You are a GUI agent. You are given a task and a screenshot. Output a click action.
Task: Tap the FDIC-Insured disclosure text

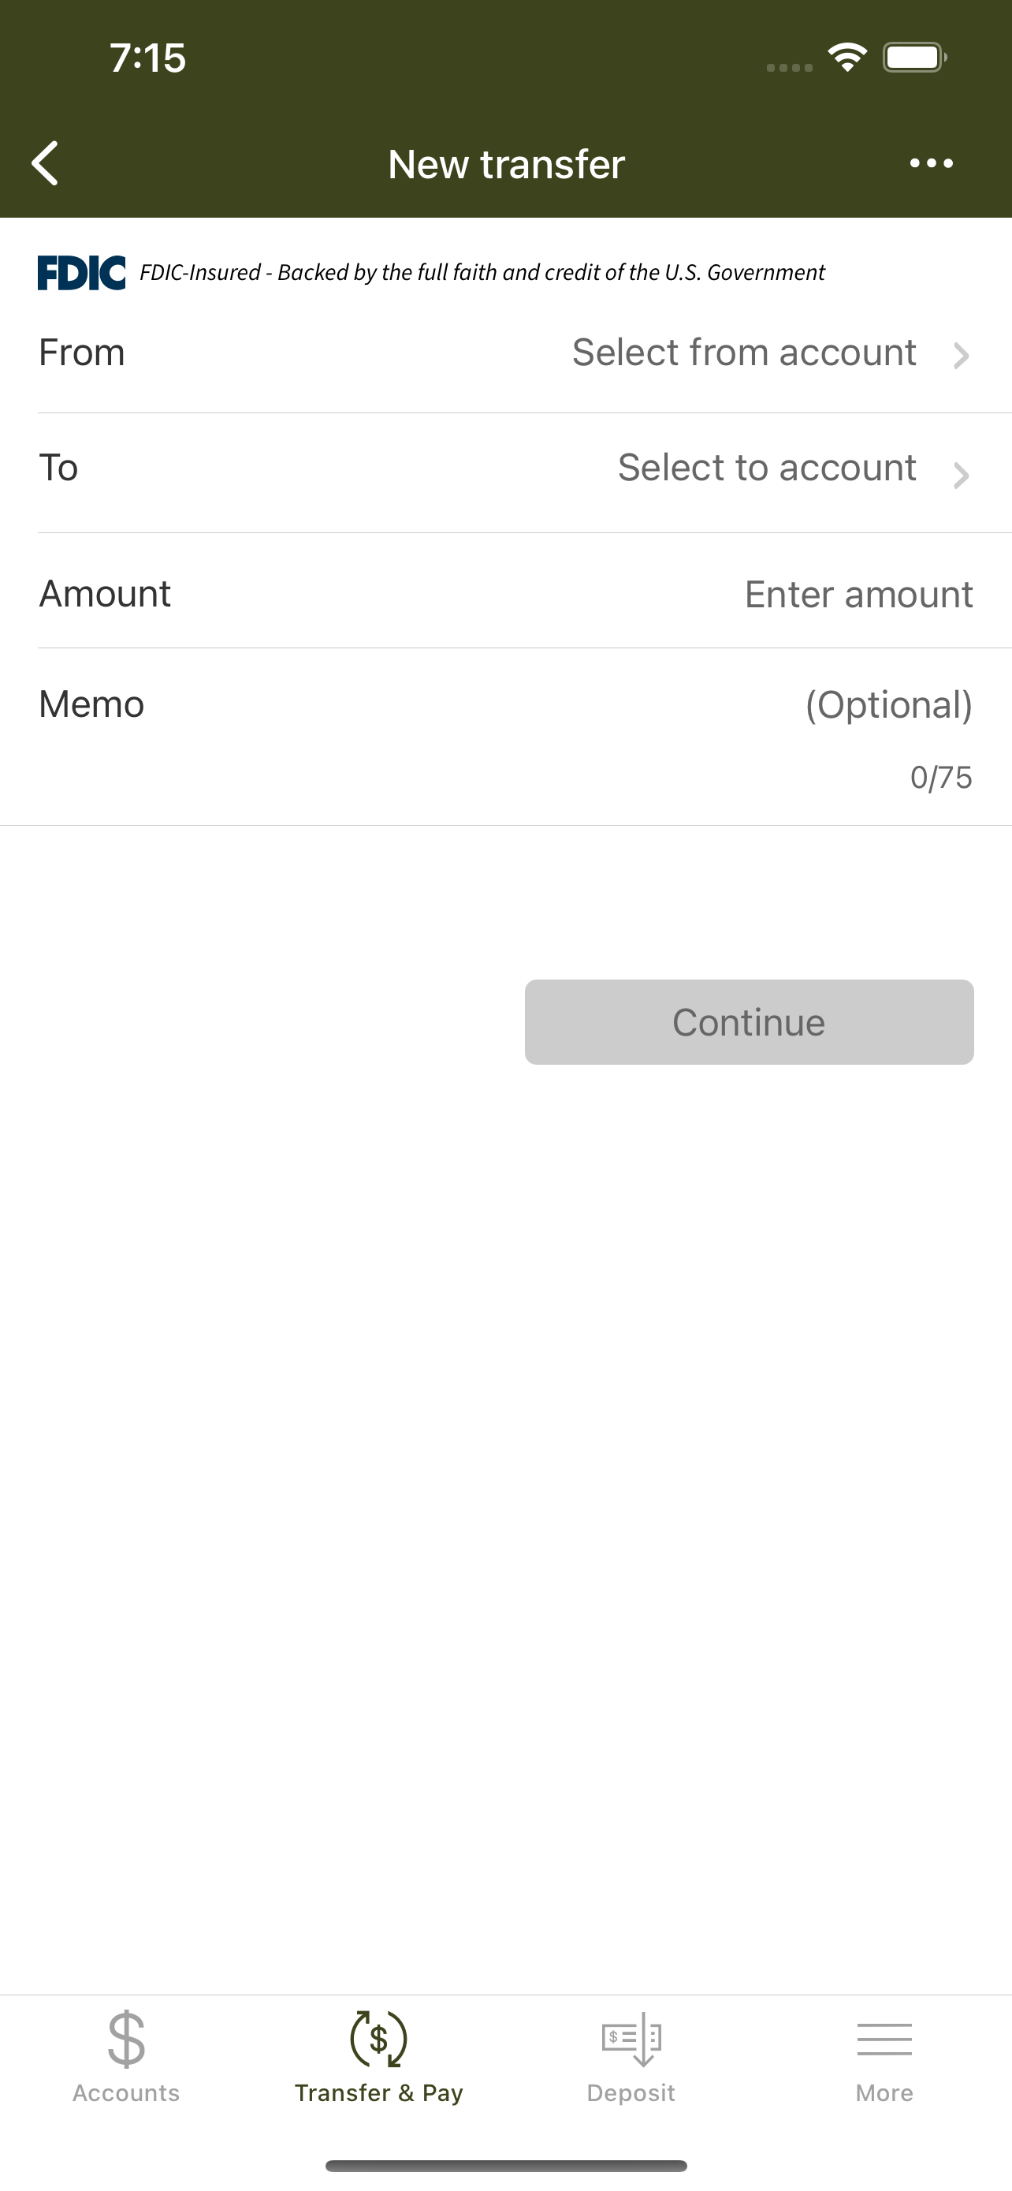pyautogui.click(x=482, y=272)
